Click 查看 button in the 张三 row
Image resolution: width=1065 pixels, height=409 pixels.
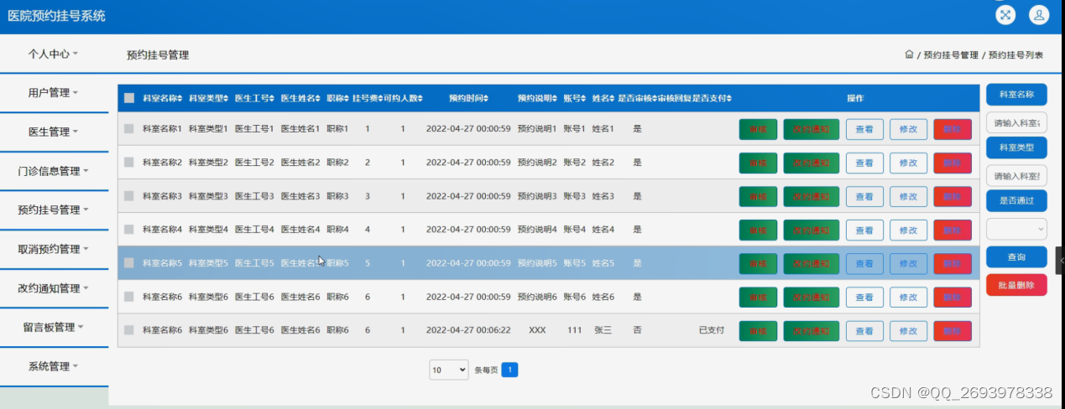tap(864, 331)
